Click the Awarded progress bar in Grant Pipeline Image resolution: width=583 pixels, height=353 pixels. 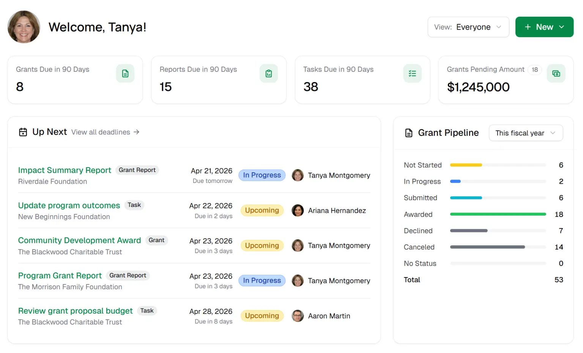pyautogui.click(x=498, y=214)
